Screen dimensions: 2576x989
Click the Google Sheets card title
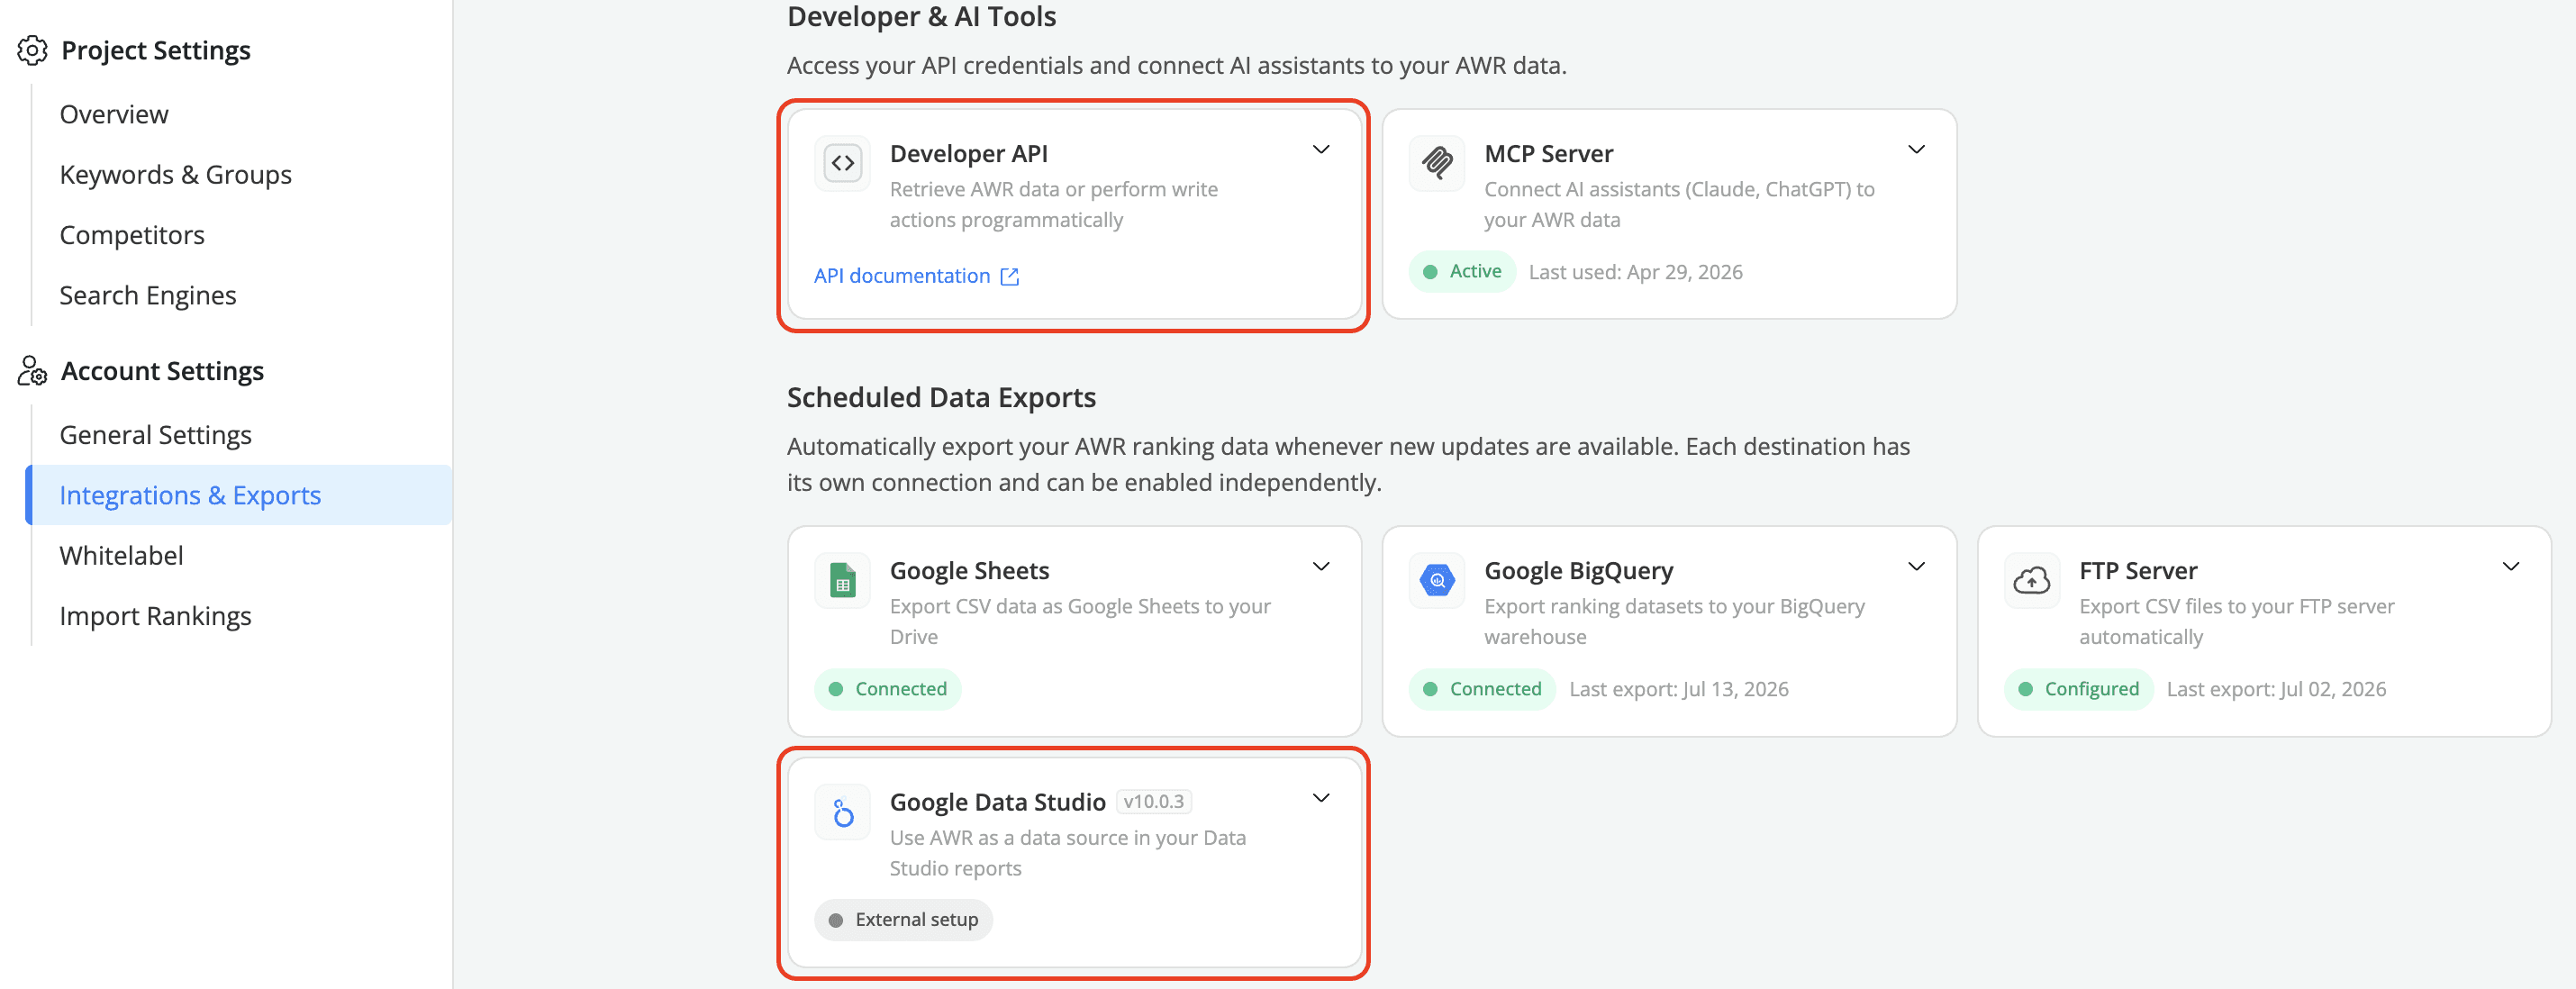[969, 571]
